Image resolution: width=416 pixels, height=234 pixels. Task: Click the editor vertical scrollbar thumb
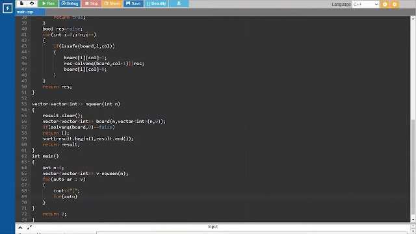click(413, 168)
